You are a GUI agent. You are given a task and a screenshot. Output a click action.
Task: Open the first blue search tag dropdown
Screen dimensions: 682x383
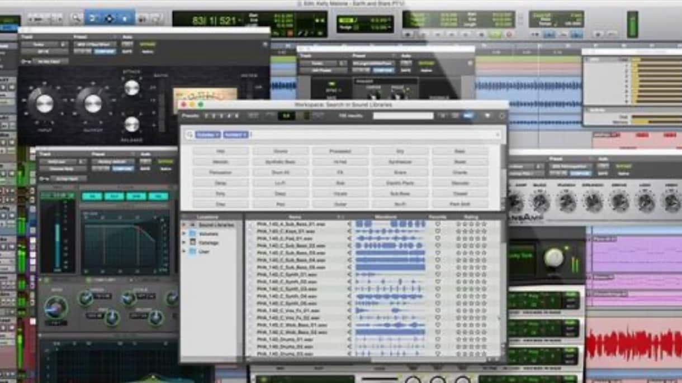click(x=209, y=135)
